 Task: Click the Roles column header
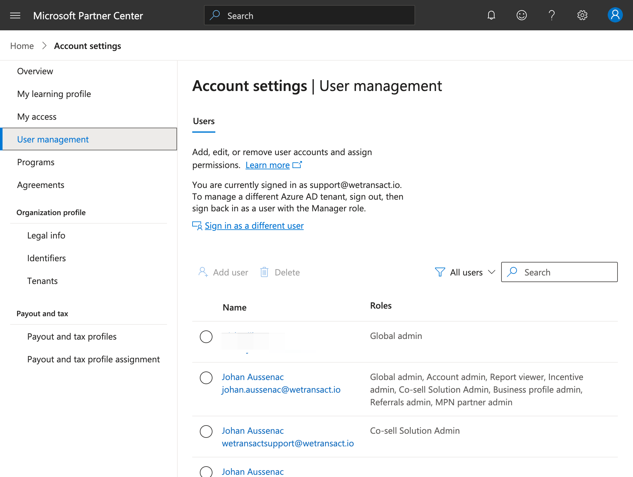pyautogui.click(x=381, y=305)
